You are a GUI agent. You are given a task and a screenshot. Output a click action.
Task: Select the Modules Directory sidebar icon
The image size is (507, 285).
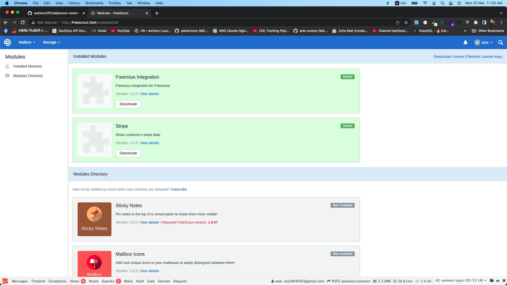click(7, 76)
